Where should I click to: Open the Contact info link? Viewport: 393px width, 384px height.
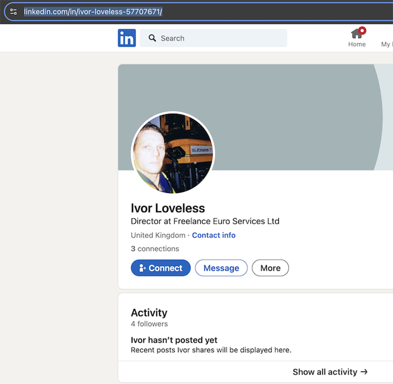click(214, 235)
